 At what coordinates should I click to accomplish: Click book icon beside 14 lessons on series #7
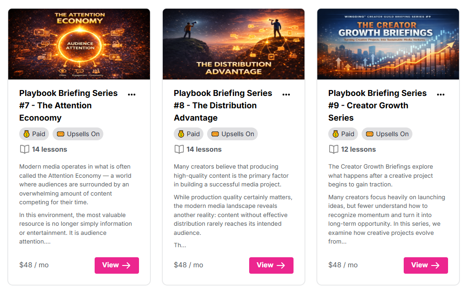click(24, 149)
